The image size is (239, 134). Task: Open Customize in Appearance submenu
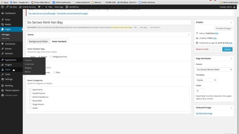point(29,64)
